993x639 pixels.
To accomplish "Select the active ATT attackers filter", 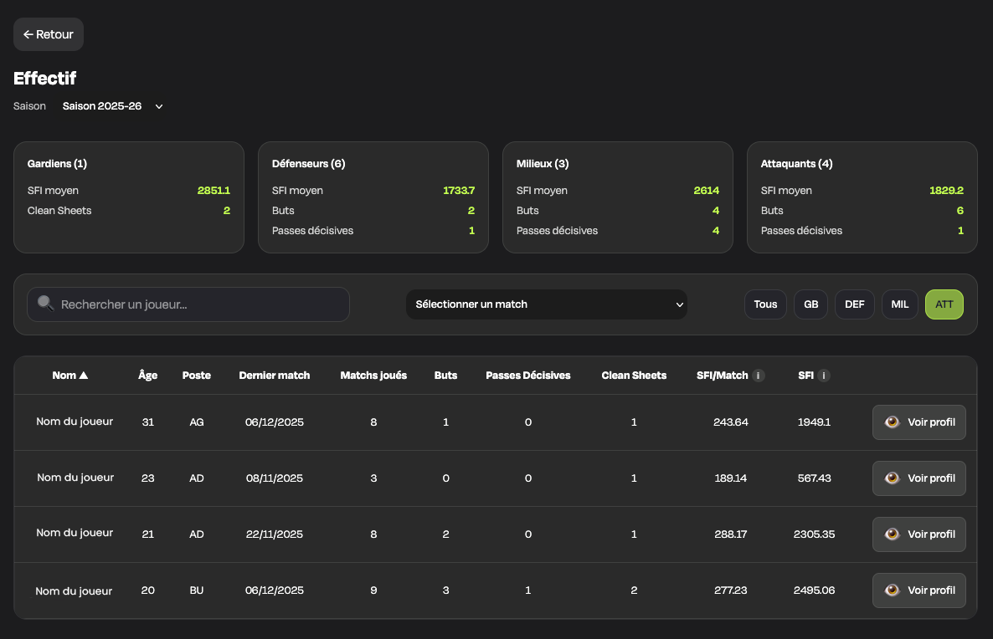I will point(944,304).
